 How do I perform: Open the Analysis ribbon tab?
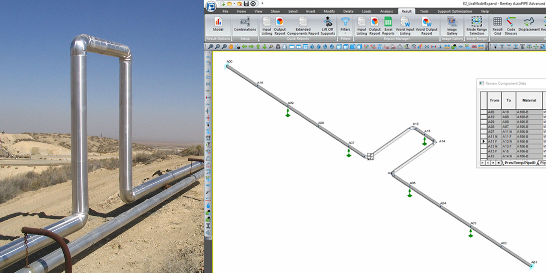tap(386, 11)
